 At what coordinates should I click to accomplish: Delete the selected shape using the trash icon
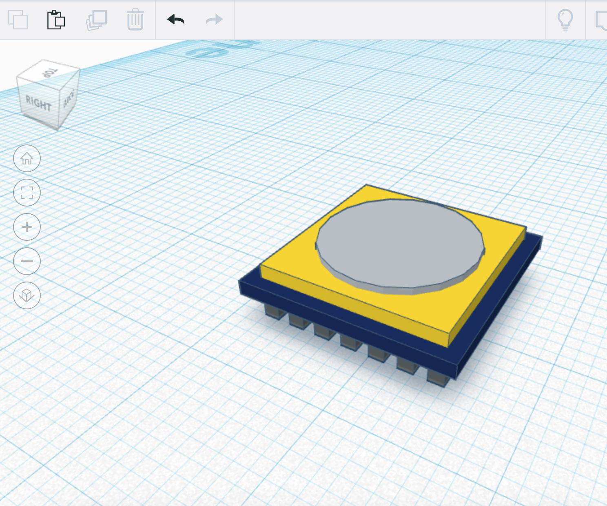tap(135, 20)
